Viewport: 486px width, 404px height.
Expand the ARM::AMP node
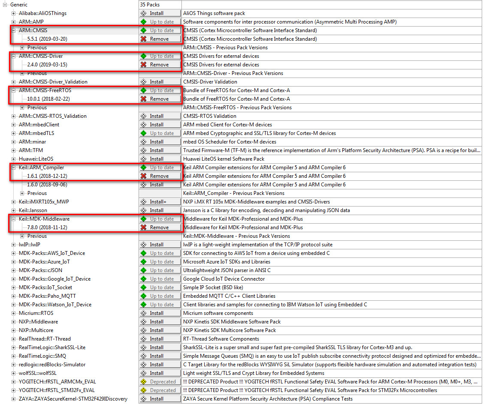[13, 22]
